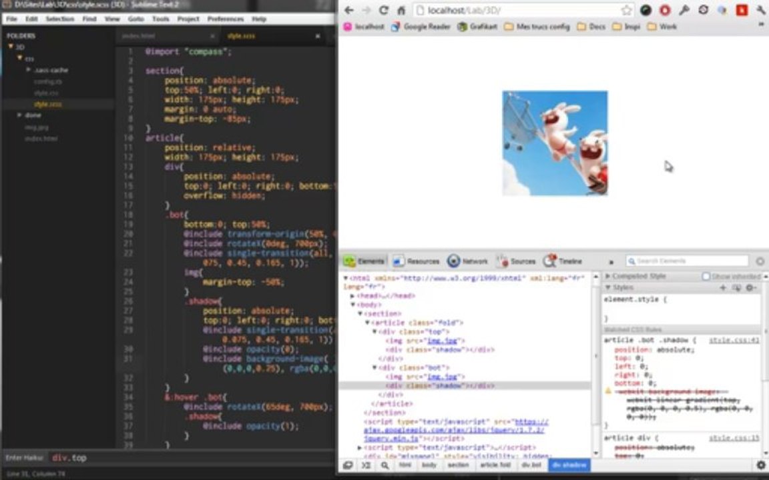Bookmark this page with the star icon
Screen dimensions: 769x480
point(626,10)
